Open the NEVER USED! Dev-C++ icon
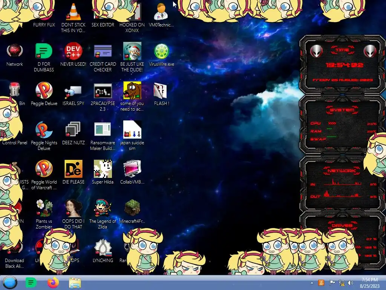Viewport: 386px width, 290px height. coord(73,51)
